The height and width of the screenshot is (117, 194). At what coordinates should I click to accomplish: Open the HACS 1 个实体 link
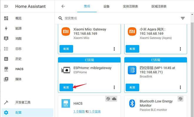(x=95, y=111)
